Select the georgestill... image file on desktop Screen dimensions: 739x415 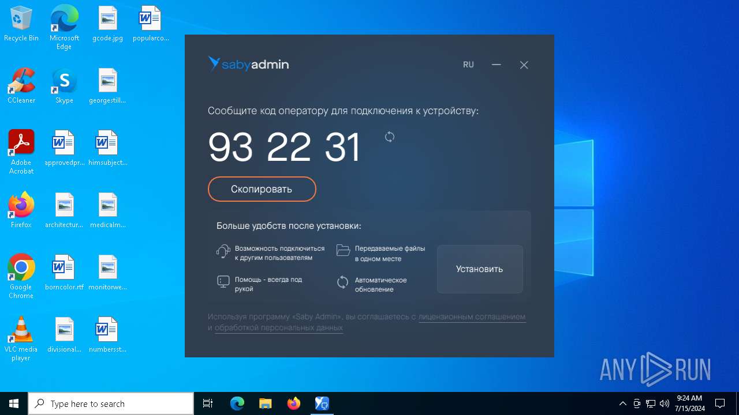(107, 86)
